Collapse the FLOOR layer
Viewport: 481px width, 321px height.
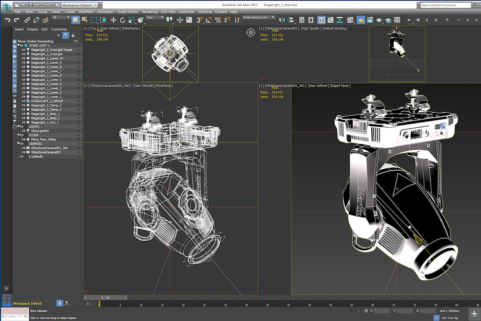pyautogui.click(x=18, y=135)
